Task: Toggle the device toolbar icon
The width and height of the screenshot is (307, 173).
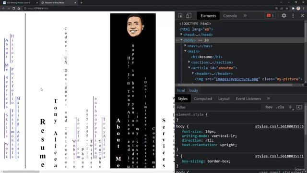Action: [x=189, y=16]
